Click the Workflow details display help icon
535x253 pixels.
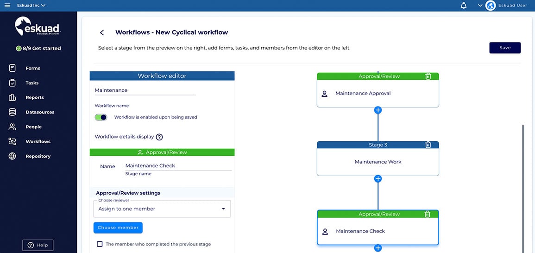pyautogui.click(x=159, y=137)
